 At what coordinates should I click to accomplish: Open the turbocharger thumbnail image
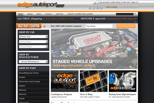tap(123, 81)
